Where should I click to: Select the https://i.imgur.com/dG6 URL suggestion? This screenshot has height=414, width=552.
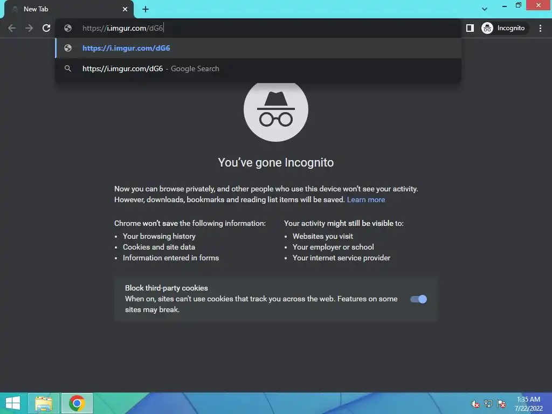[258, 48]
